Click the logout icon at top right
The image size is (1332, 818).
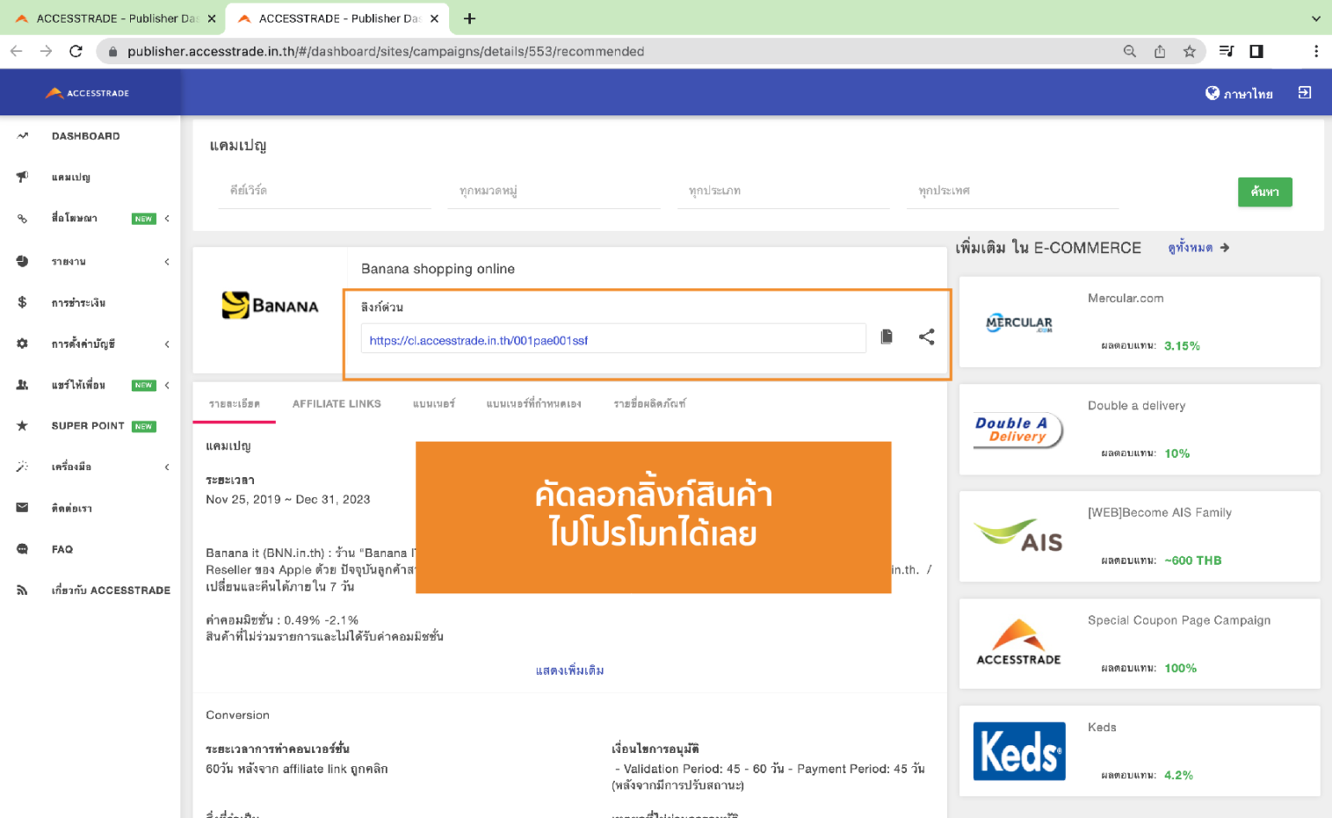point(1304,92)
